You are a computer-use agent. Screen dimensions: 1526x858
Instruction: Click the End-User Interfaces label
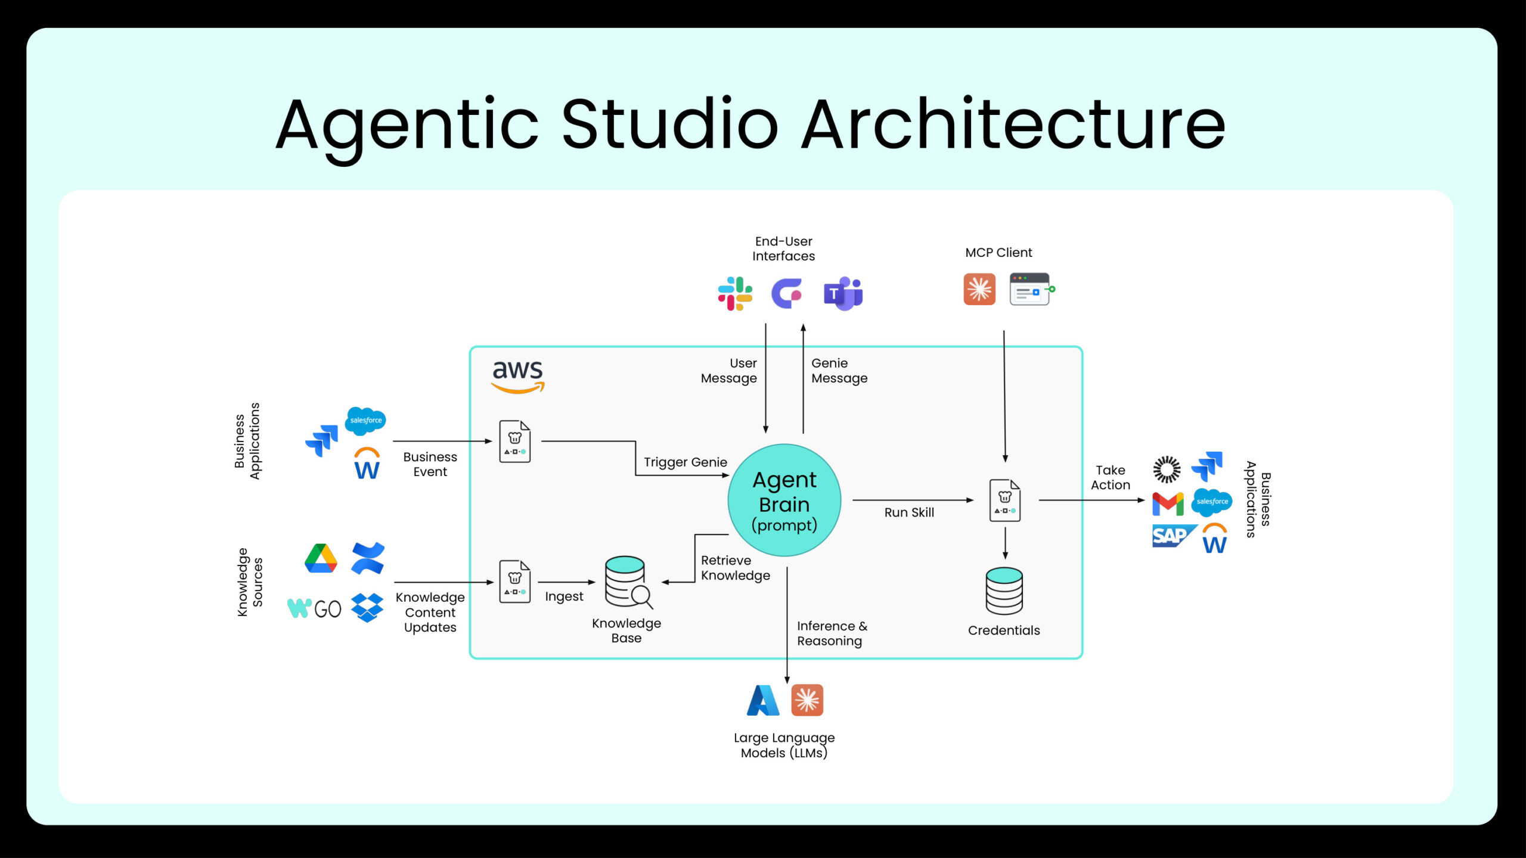[783, 249]
